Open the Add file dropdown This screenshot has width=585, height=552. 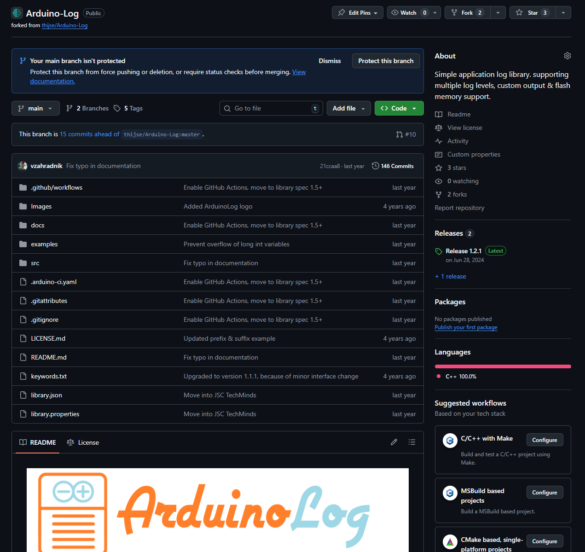point(349,108)
